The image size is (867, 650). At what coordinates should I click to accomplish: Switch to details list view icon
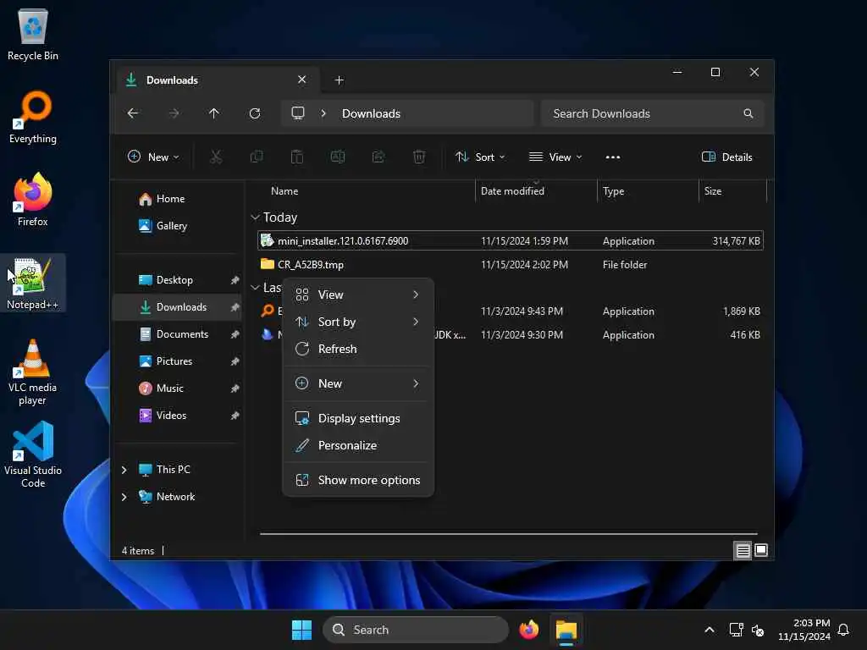click(743, 550)
